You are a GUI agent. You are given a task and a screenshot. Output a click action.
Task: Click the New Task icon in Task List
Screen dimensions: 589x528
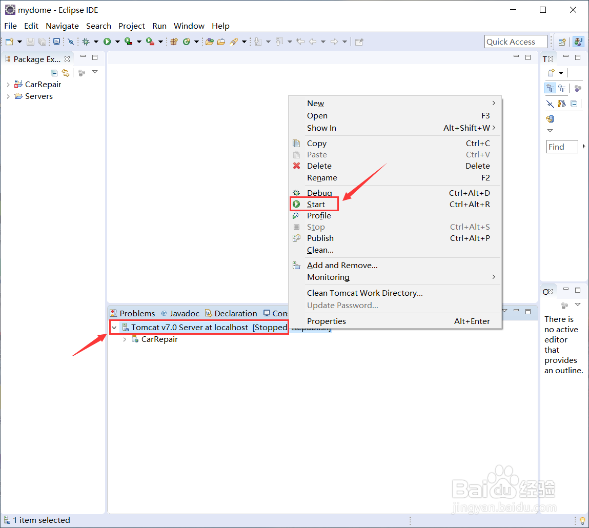pos(551,73)
